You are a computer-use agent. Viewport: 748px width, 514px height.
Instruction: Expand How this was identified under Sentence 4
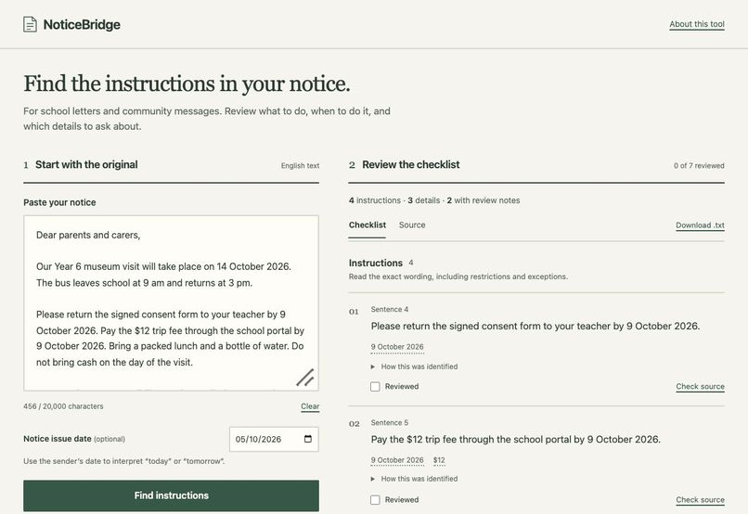(x=414, y=366)
